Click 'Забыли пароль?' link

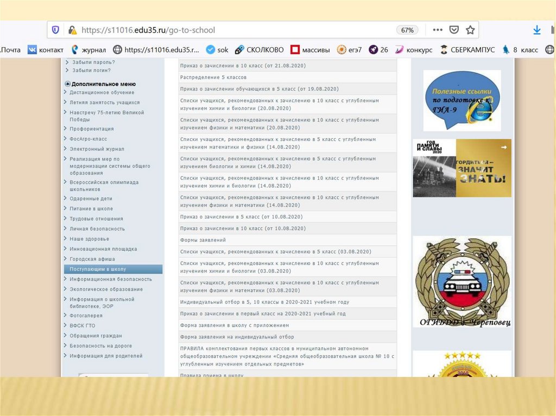click(x=93, y=62)
